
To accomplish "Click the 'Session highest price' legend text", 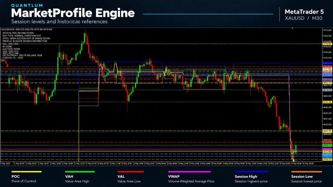I will (x=251, y=181).
